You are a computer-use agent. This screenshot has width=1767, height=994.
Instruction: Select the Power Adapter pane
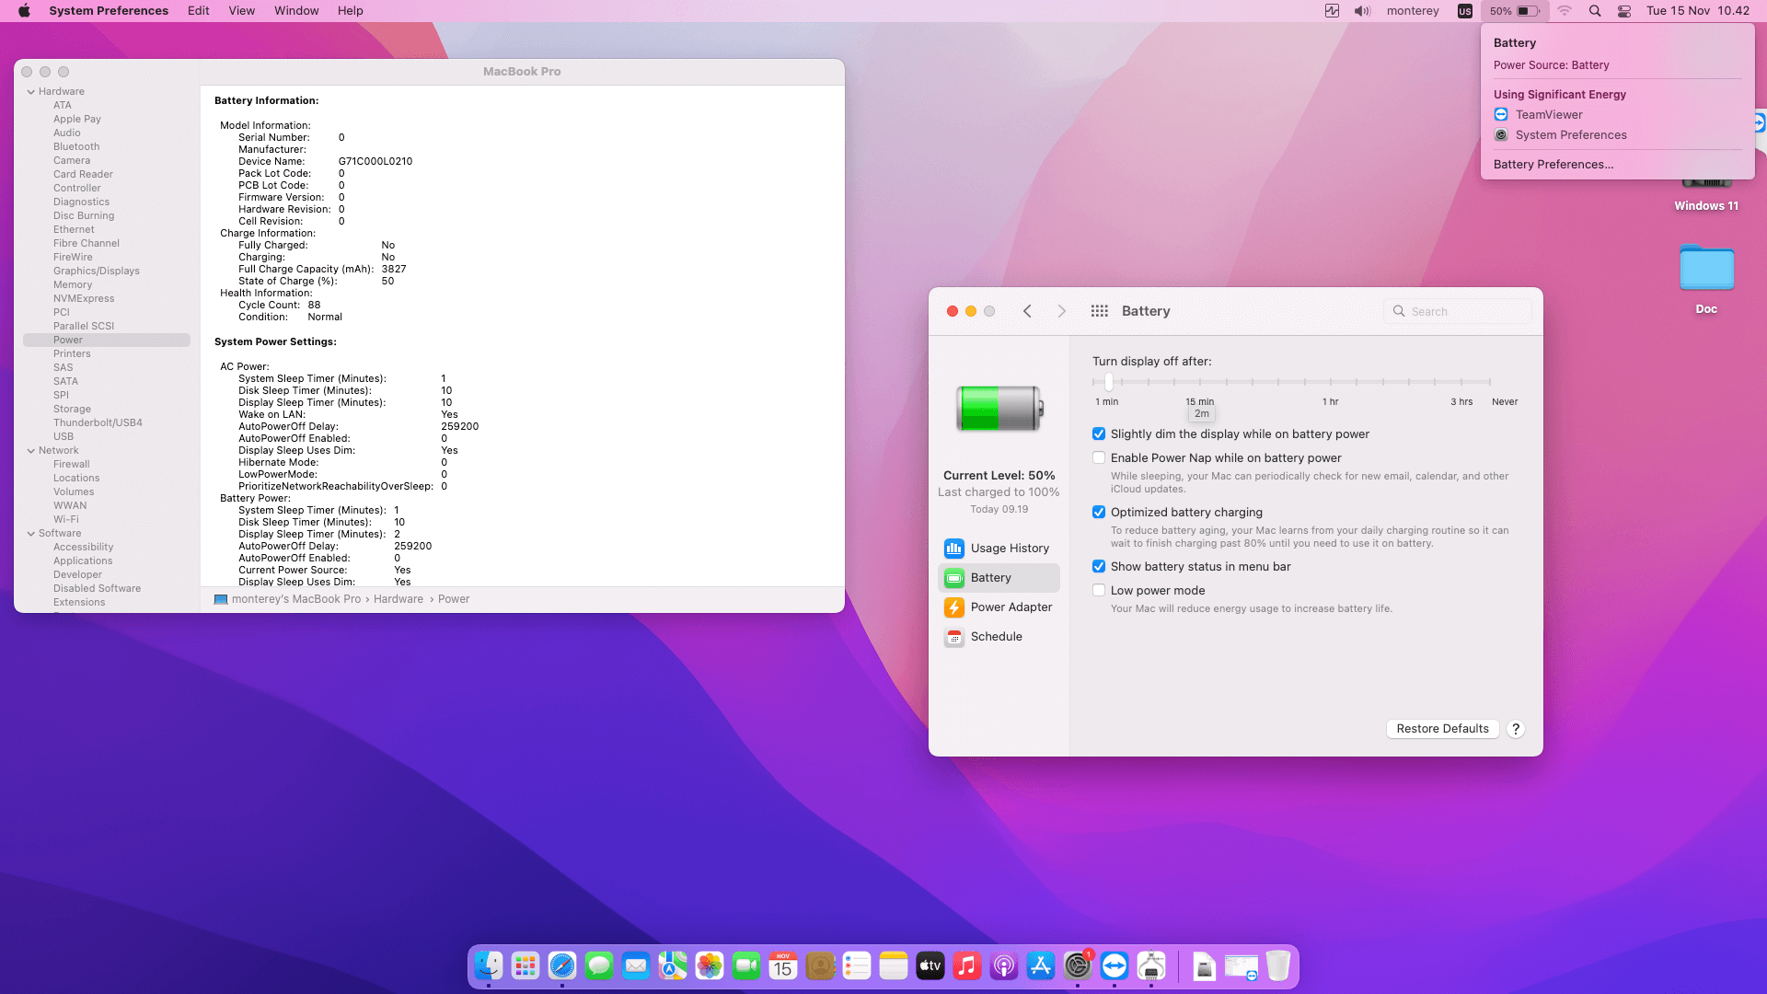click(x=999, y=607)
